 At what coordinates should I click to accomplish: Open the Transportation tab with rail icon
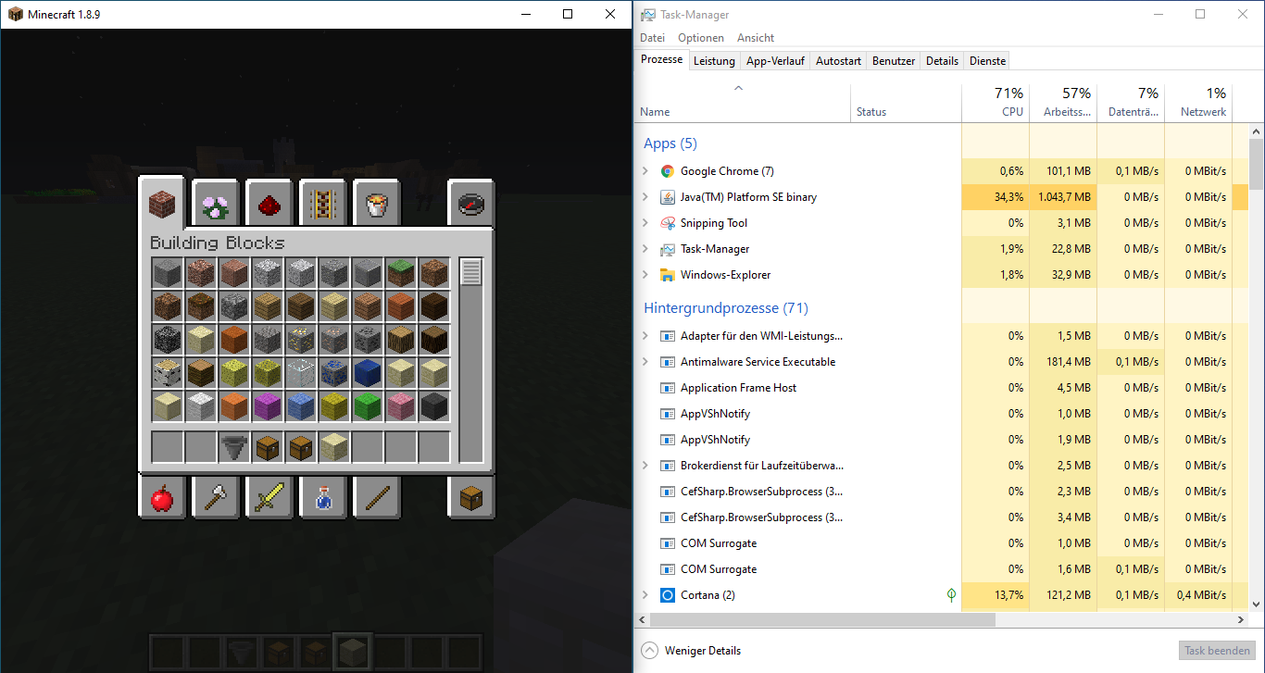[323, 204]
